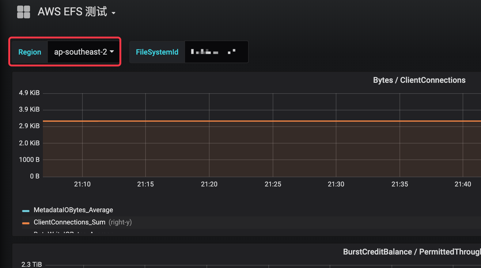Image resolution: width=481 pixels, height=268 pixels.
Task: Open the FileSystemId value selector
Action: [216, 52]
